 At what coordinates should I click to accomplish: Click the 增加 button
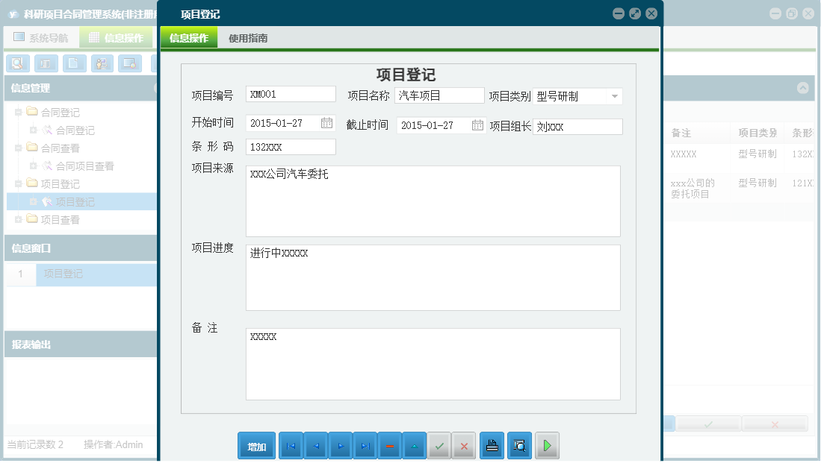[x=256, y=445]
